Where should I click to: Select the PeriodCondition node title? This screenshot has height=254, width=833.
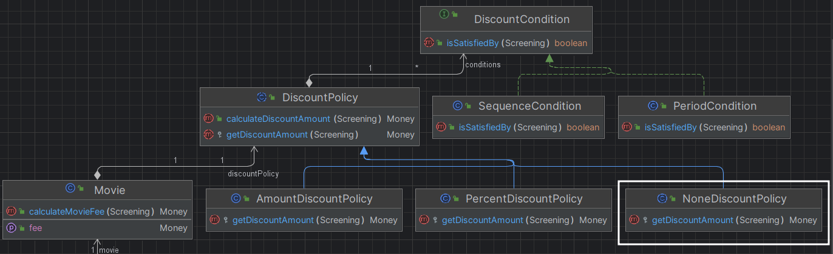(715, 106)
